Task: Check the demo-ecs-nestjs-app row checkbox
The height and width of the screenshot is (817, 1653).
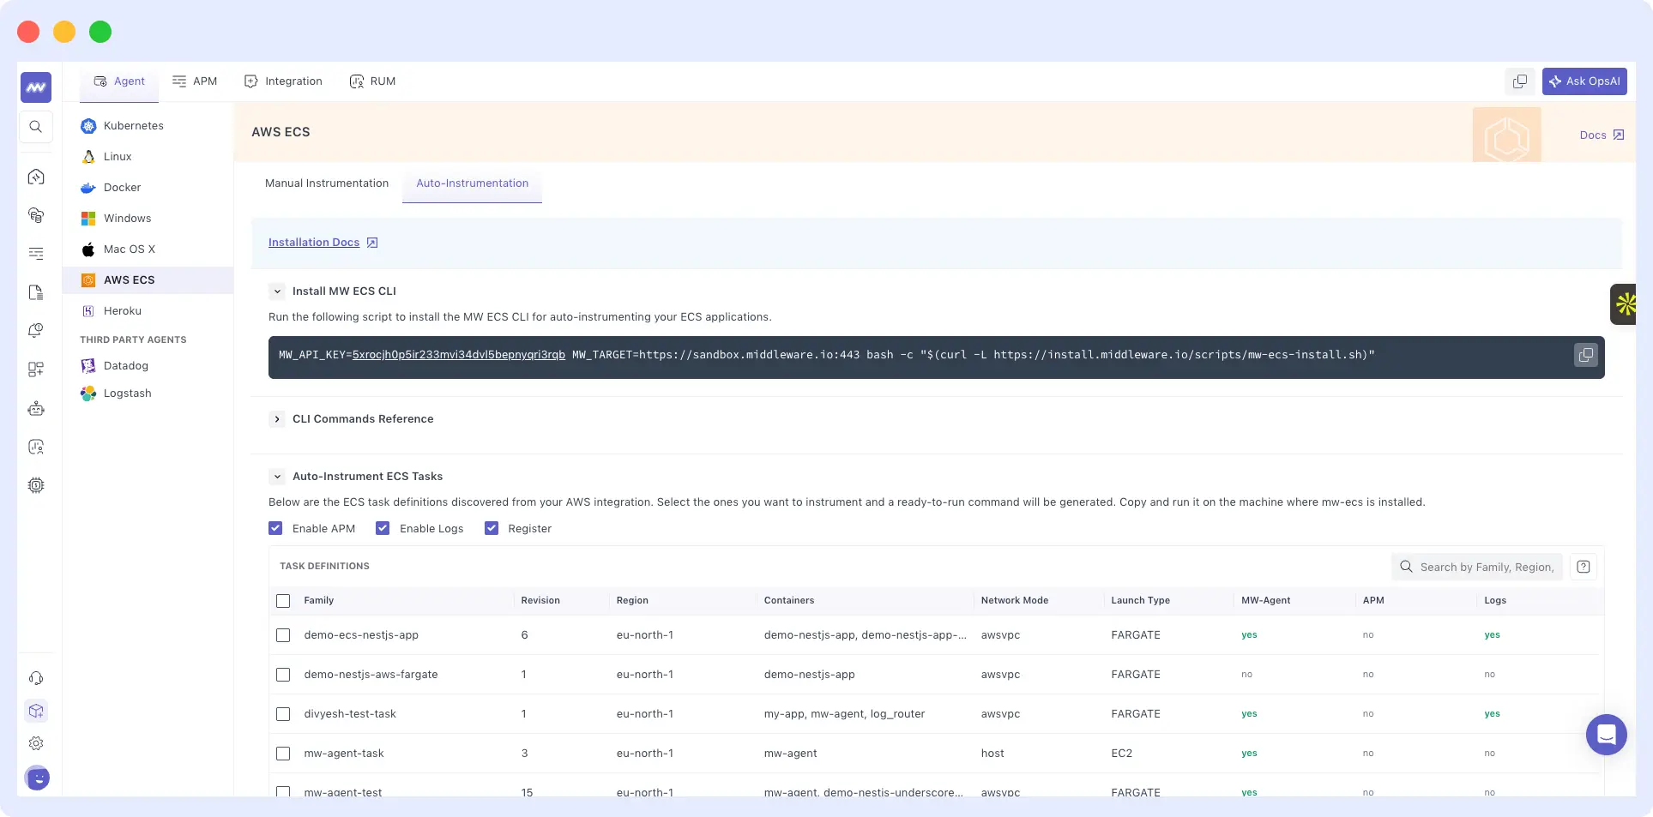Action: pyautogui.click(x=283, y=635)
